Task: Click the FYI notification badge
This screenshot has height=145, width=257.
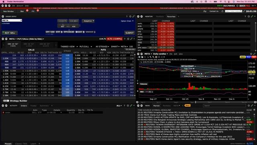Action: pos(38,10)
